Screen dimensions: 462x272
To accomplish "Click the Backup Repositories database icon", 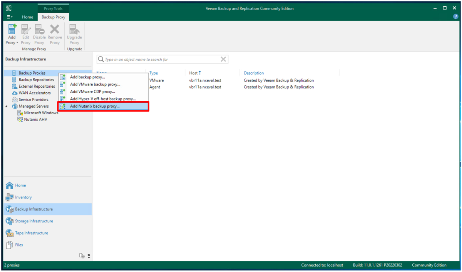I will [x=14, y=80].
